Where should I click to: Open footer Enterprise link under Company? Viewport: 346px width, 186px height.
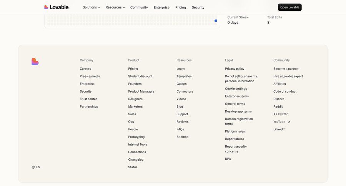point(87,84)
